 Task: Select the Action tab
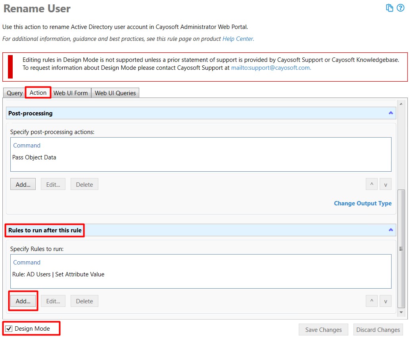(x=38, y=92)
